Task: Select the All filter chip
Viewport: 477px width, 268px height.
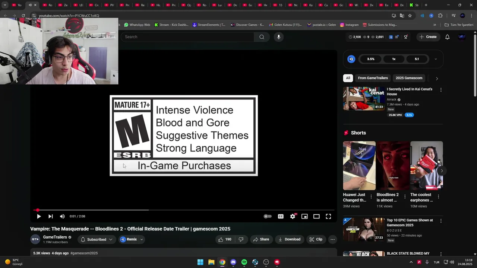Action: click(x=348, y=78)
